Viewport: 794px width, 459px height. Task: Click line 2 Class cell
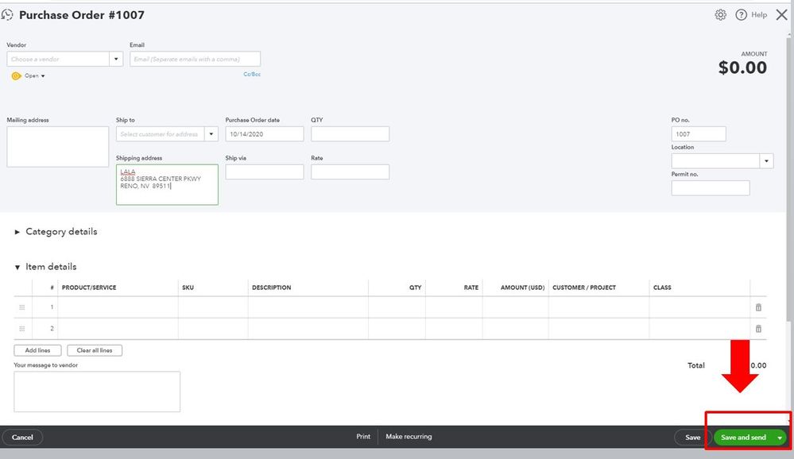[699, 329]
